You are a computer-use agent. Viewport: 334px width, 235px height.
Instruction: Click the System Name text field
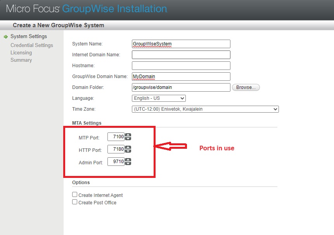[181, 44]
